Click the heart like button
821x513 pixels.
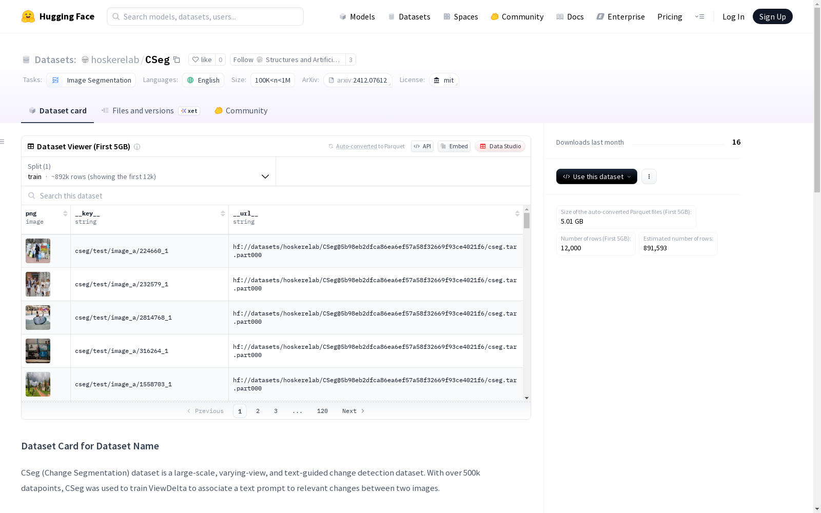tap(202, 60)
